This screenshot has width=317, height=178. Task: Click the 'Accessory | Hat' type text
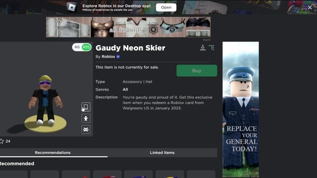(137, 82)
